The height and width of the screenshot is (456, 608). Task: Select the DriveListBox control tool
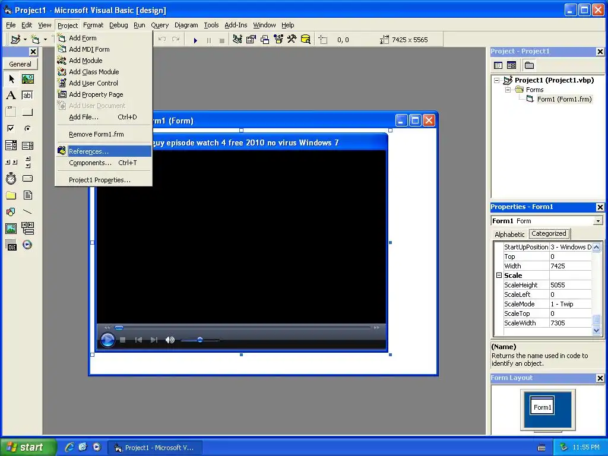click(27, 178)
